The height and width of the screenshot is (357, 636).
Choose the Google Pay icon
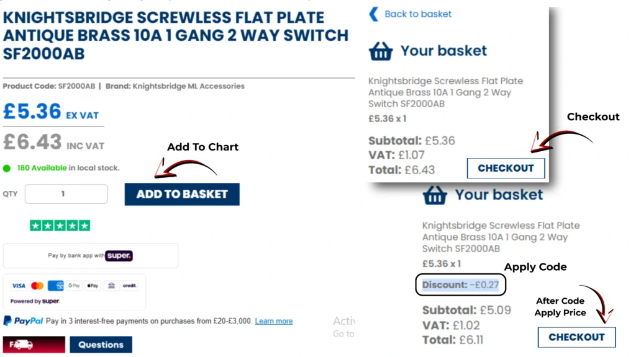pyautogui.click(x=75, y=286)
